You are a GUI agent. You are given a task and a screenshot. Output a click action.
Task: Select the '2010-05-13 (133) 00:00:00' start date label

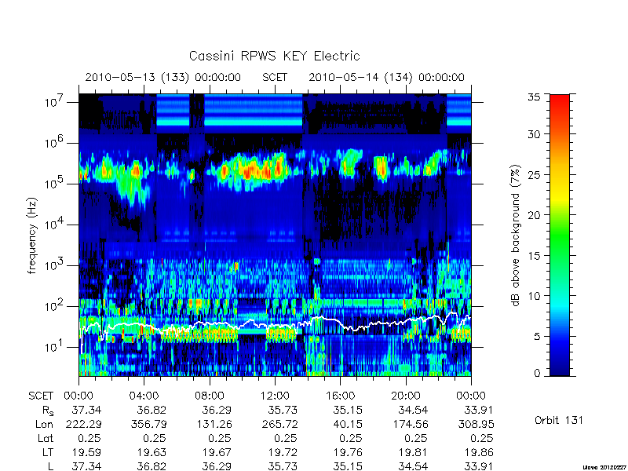pos(163,77)
